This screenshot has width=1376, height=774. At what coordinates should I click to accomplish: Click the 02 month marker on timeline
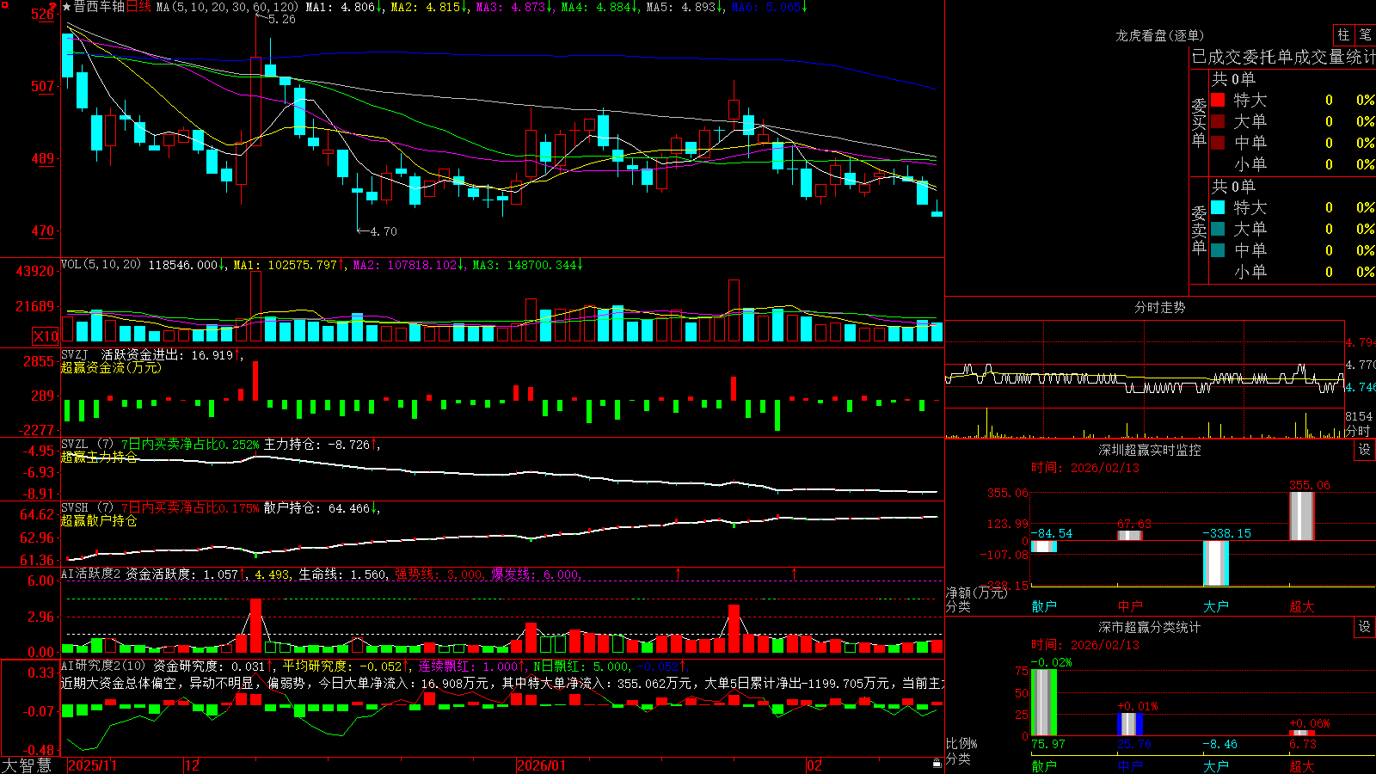point(814,765)
